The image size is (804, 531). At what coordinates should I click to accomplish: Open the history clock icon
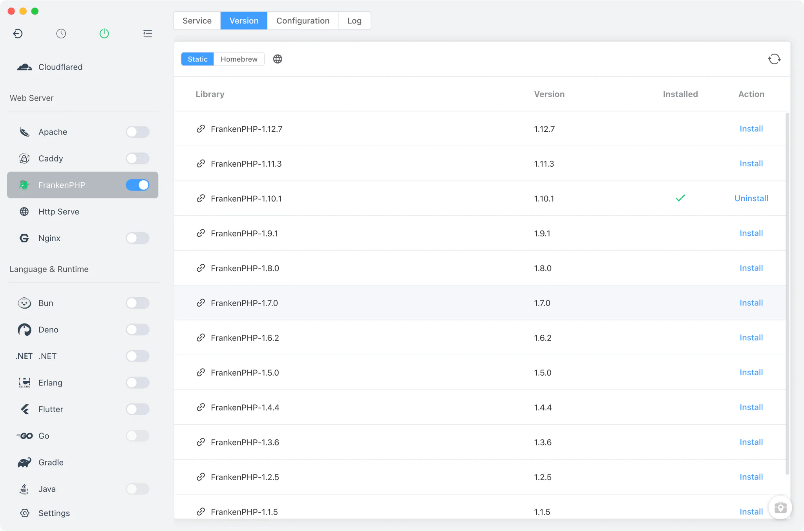[x=61, y=34]
